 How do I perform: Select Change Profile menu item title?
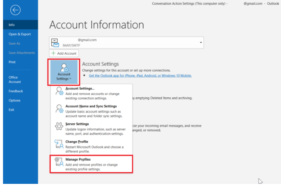[77, 142]
